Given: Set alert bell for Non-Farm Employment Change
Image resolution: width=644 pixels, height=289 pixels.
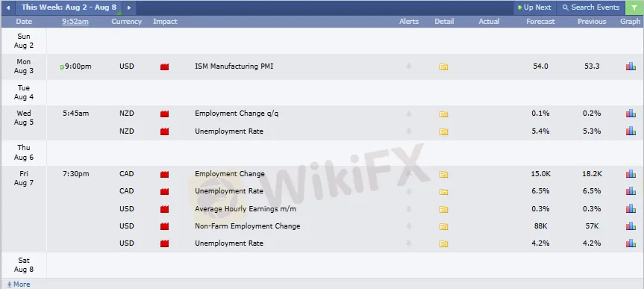Looking at the screenshot, I should point(409,226).
